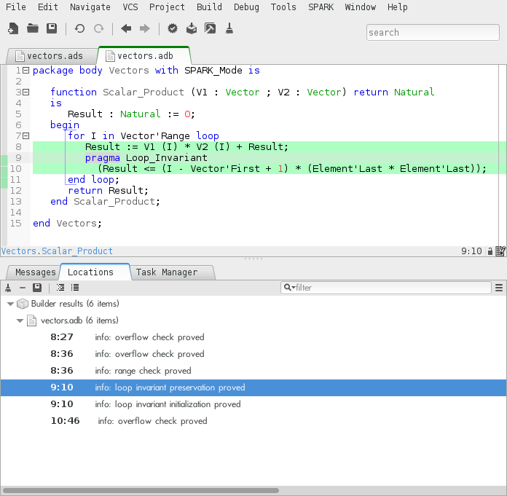This screenshot has height=496, width=507.
Task: Clear locations with the panel broom icon
Action: [x=8, y=288]
